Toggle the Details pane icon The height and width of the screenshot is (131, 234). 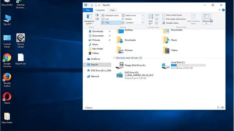(x=97, y=19)
